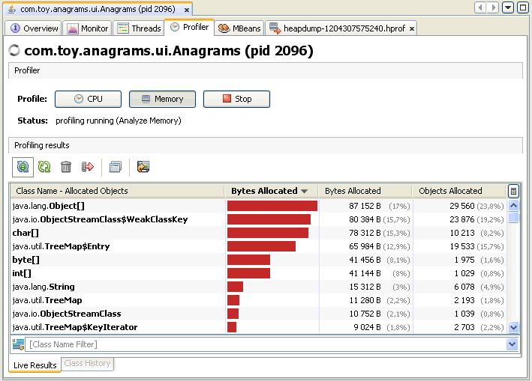This screenshot has height=381, width=532.
Task: Run garbage collection trash icon
Action: pyautogui.click(x=66, y=167)
